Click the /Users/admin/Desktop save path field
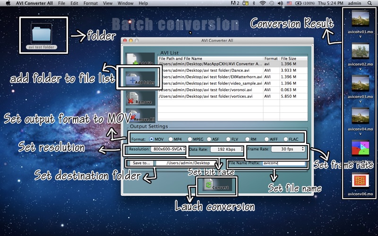 click(186, 163)
